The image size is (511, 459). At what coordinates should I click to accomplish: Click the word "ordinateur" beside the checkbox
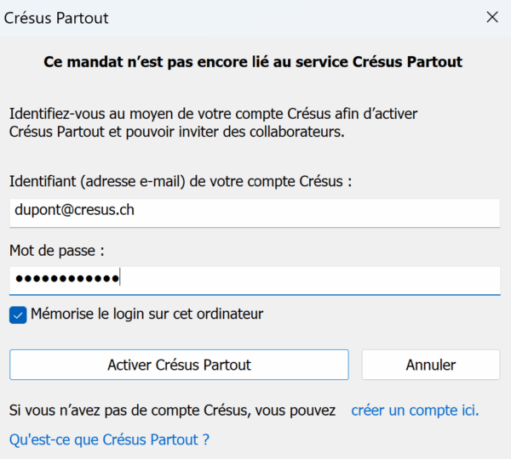tap(231, 314)
